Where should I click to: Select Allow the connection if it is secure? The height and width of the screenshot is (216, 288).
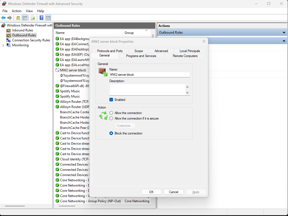point(111,118)
